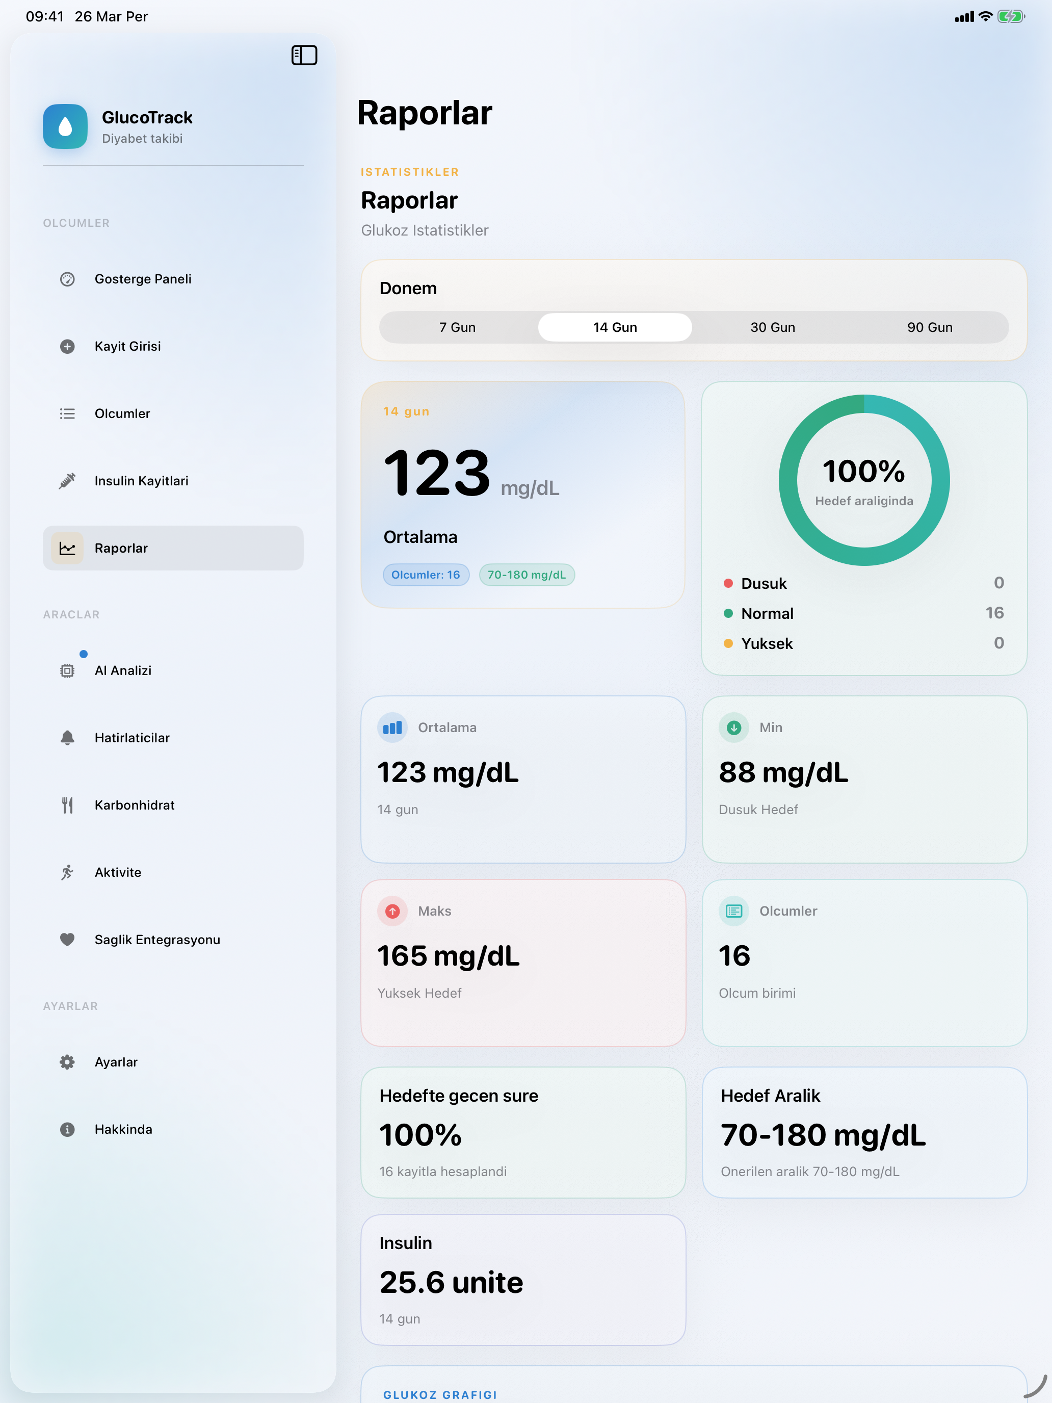Open Hatirlaticilar in the sidebar
The width and height of the screenshot is (1052, 1403).
coord(173,738)
